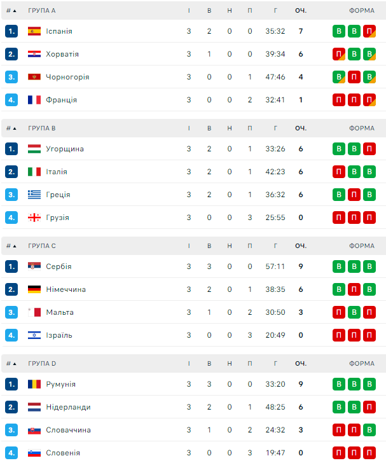Open the Чорногорія team link
The image size is (386, 463).
tap(67, 77)
